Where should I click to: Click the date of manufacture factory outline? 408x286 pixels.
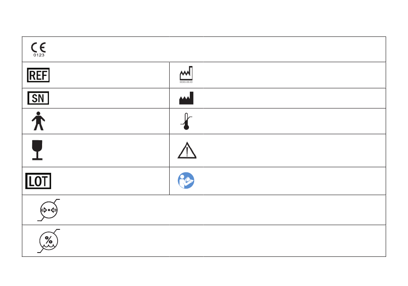coord(186,73)
